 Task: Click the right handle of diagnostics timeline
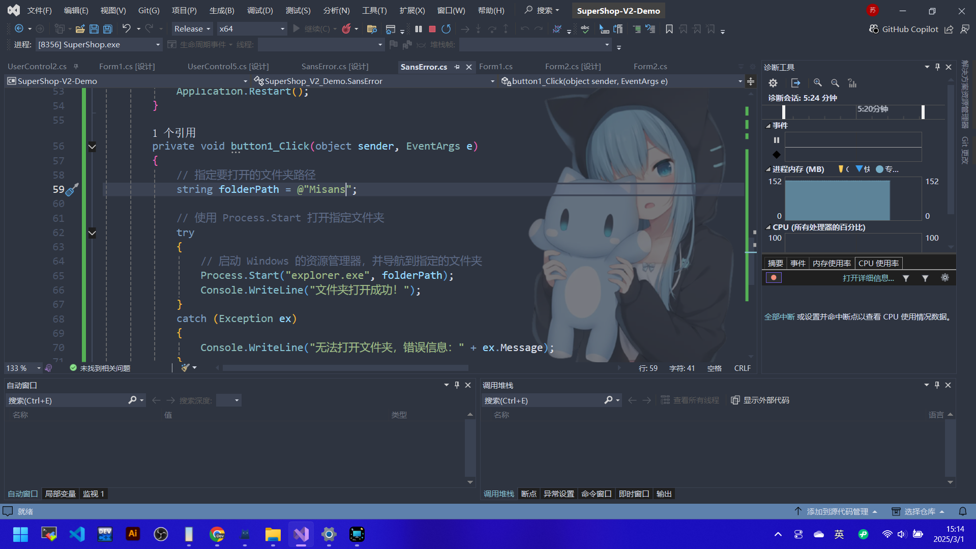pyautogui.click(x=923, y=112)
